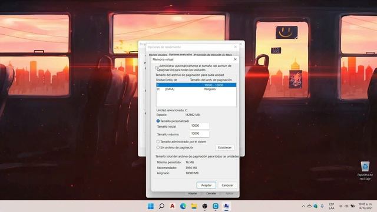The width and height of the screenshot is (377, 212).
Task: Select the Tamaño personalizado radio button
Action: (x=158, y=121)
